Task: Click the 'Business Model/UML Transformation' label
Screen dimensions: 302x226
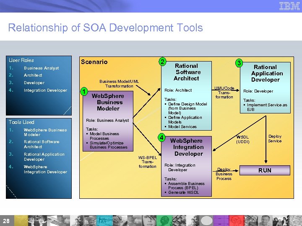Action: pos(119,84)
